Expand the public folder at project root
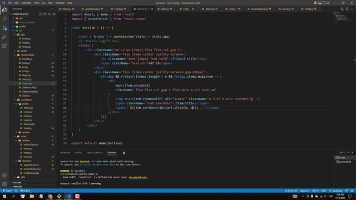This screenshot has width=356, height=200. pos(22,27)
